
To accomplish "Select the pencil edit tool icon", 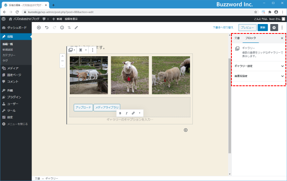I will click(x=76, y=28).
